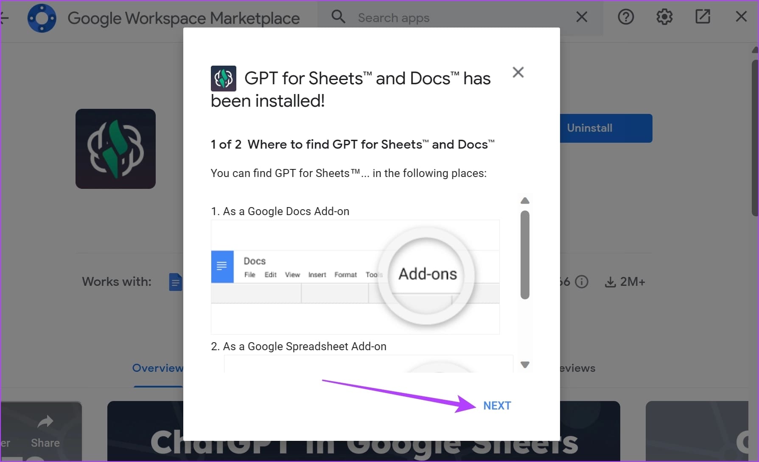Click the rating info icon

[582, 282]
